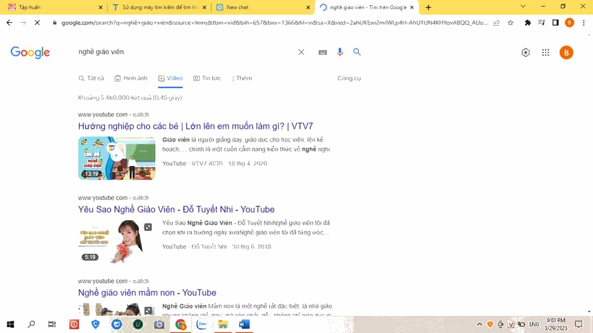
Task: Open the Windows Start menu
Action: (x=11, y=324)
